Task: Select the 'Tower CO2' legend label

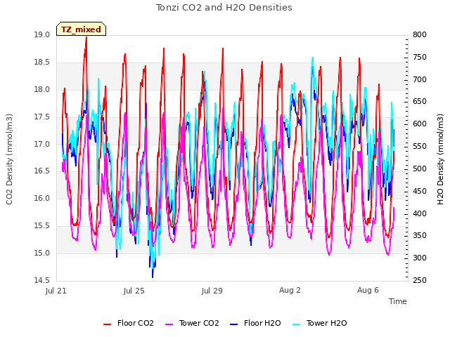Action: click(x=199, y=323)
